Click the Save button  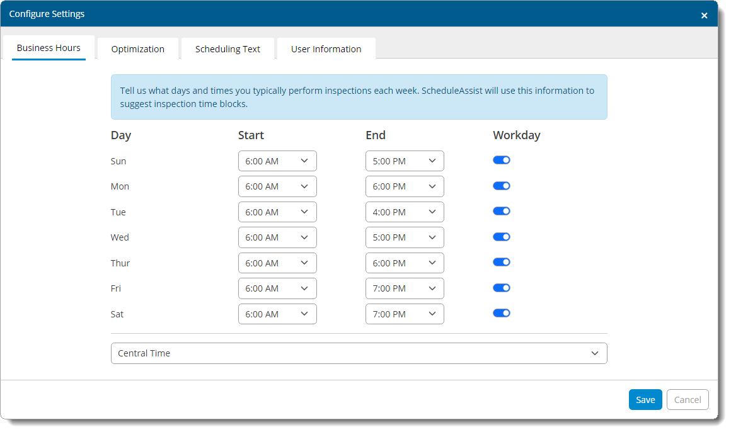point(645,400)
